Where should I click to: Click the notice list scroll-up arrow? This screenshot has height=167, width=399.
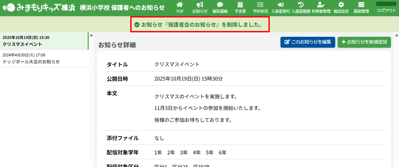click(x=91, y=35)
